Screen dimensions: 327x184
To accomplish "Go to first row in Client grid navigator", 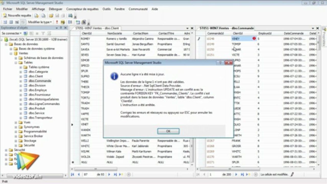I will click(73, 174).
